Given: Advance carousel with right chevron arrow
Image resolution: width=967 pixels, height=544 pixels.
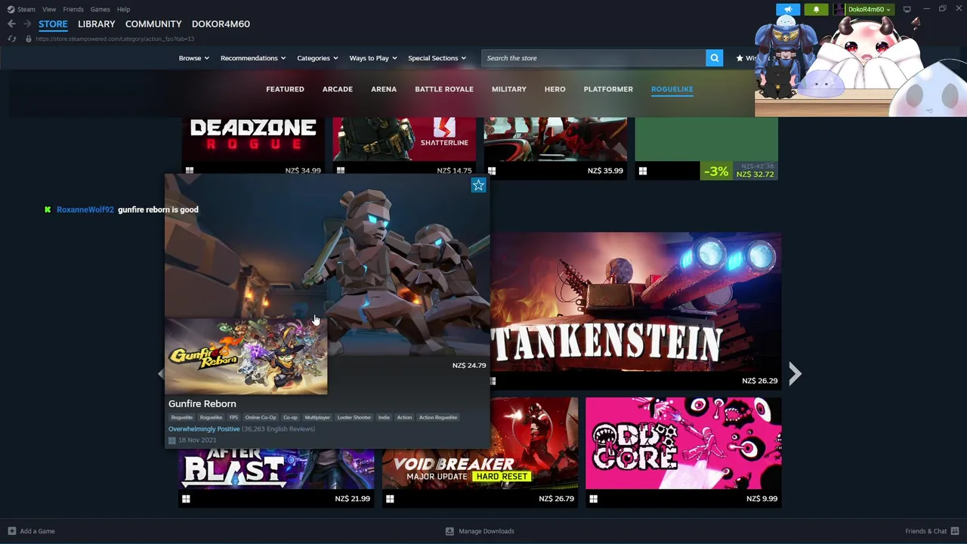Looking at the screenshot, I should (795, 373).
